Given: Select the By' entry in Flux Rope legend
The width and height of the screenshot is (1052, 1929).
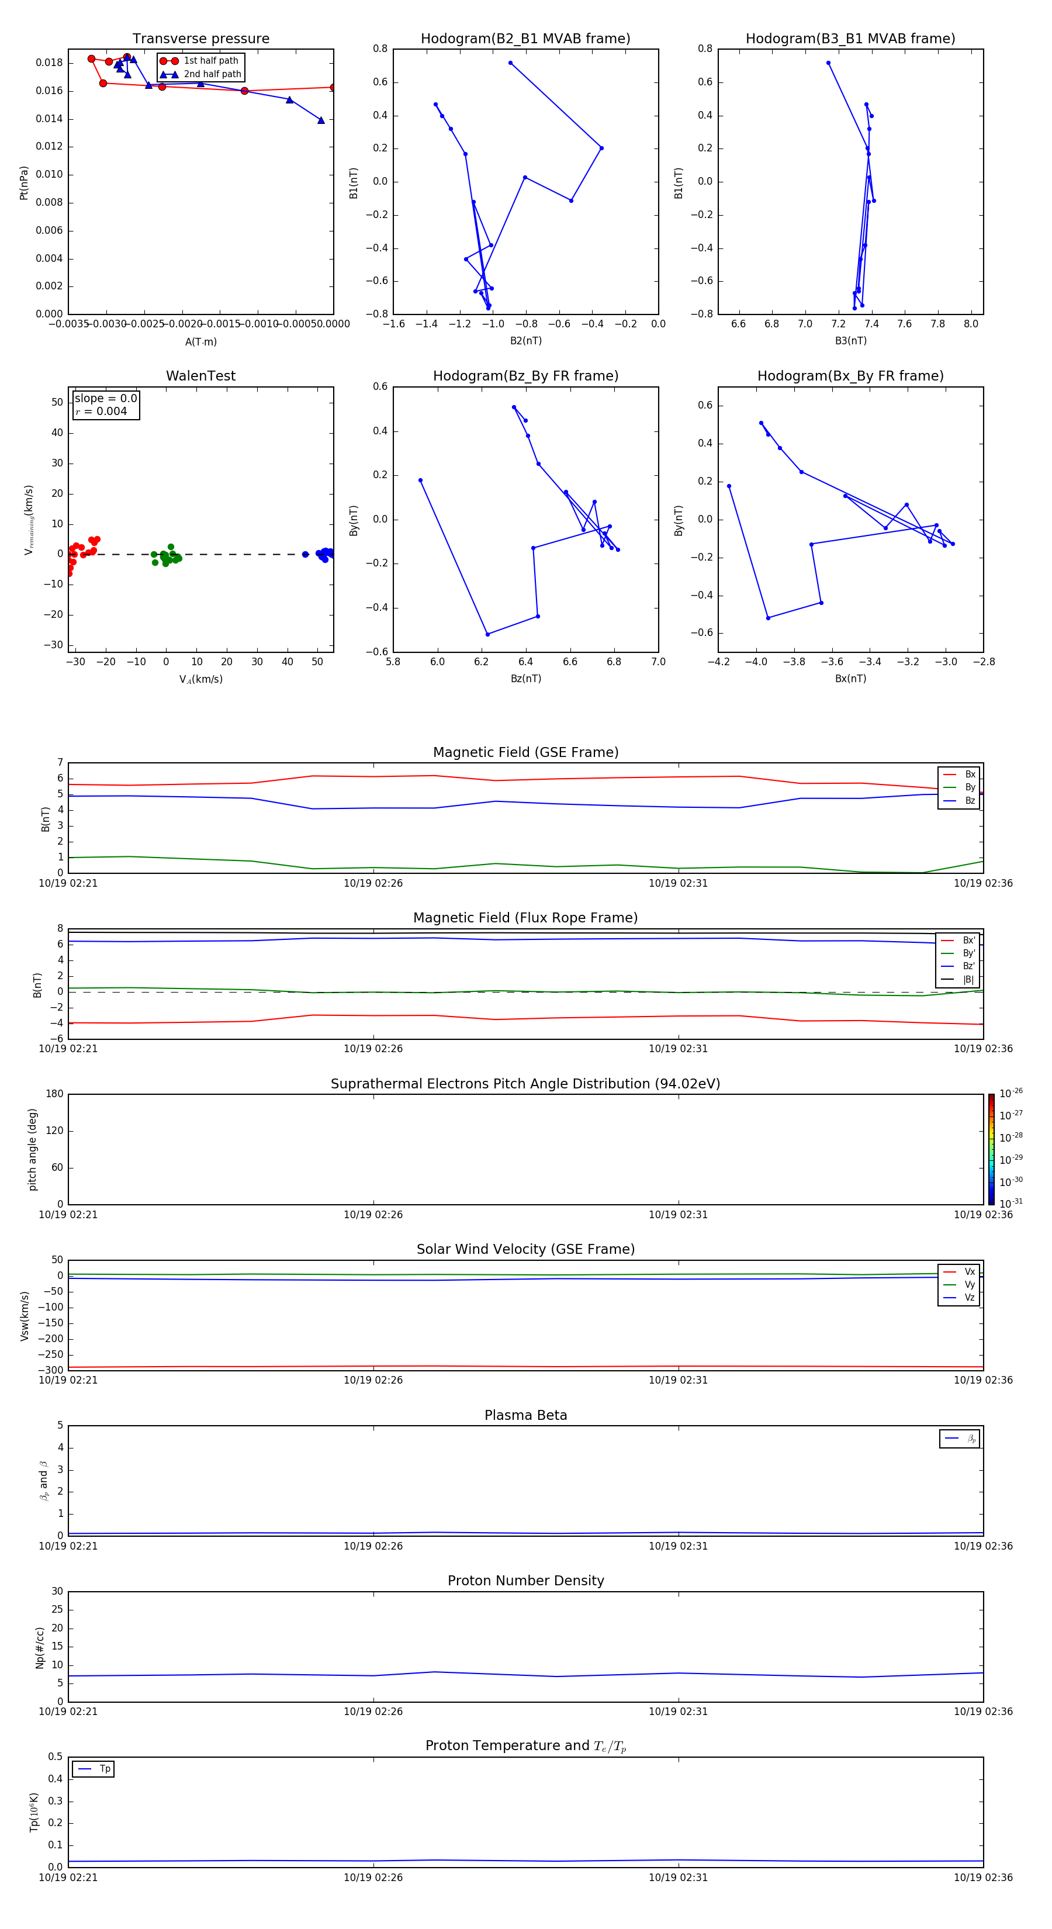Looking at the screenshot, I should tap(958, 953).
